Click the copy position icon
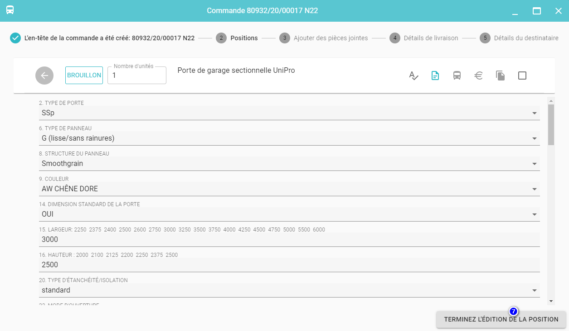The image size is (569, 331). tap(500, 76)
